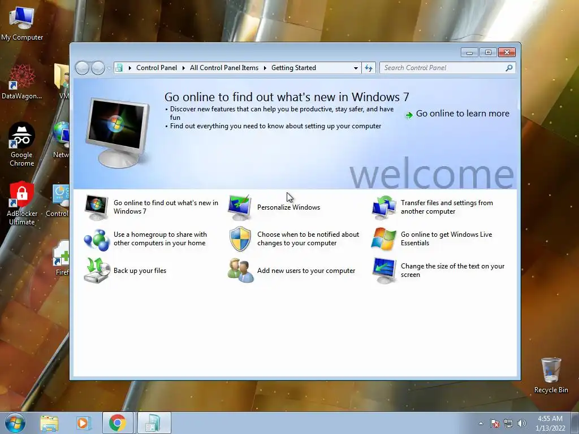
Task: Click the refresh button in address bar
Action: point(369,68)
